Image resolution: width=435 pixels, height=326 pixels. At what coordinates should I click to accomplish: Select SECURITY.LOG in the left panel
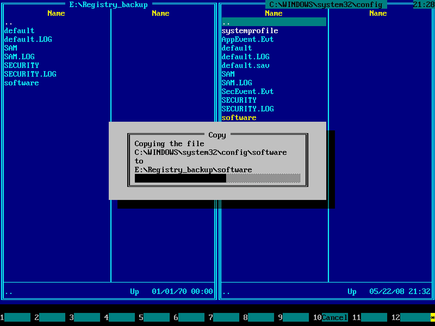(x=30, y=74)
